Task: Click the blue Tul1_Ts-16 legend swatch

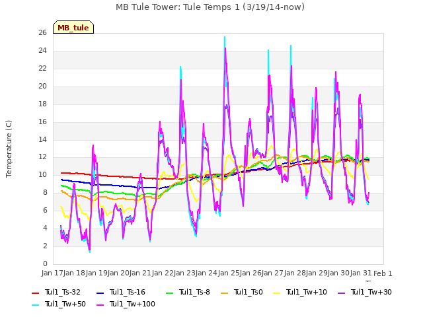Action: coord(100,293)
